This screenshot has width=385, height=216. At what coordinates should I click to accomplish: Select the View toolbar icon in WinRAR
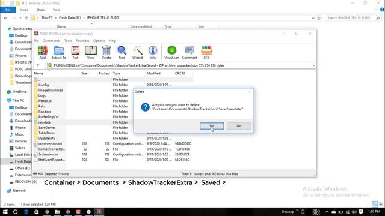click(91, 52)
